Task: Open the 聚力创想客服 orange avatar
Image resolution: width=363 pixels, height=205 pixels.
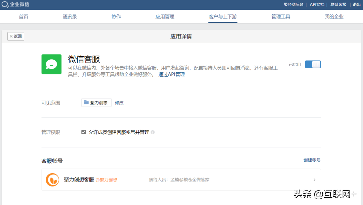Action: pos(52,180)
